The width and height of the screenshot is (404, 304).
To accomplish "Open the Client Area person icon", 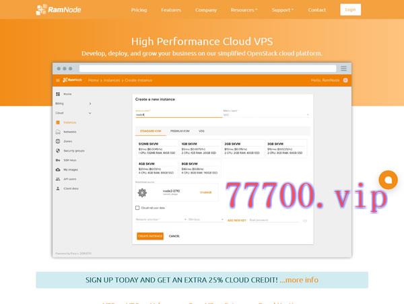I will (x=58, y=188).
